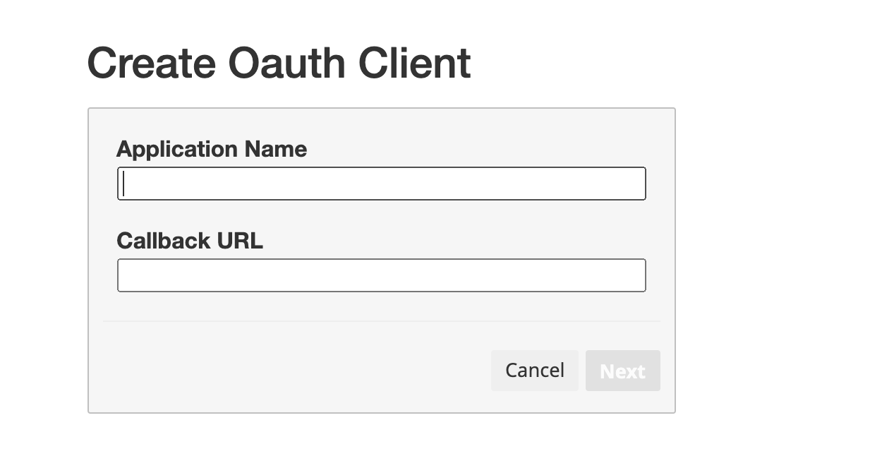Click the word 'Oauth' in the title
The height and width of the screenshot is (473, 882).
coord(287,63)
